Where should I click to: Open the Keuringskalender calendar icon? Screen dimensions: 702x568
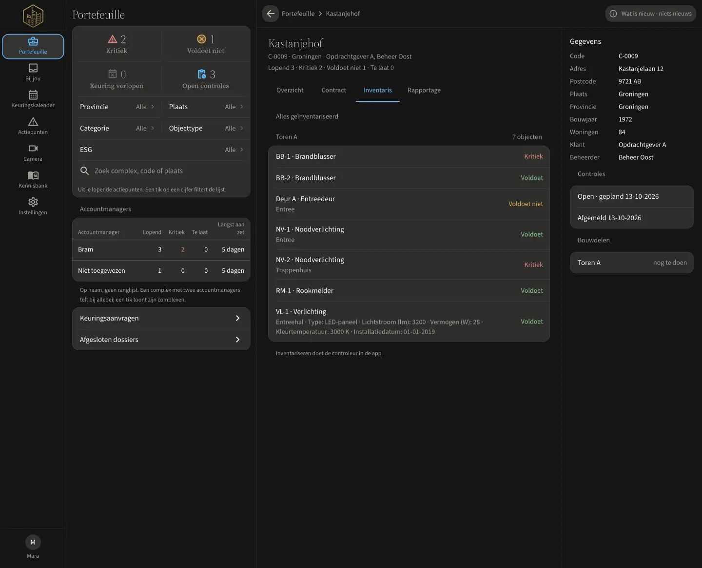tap(33, 95)
